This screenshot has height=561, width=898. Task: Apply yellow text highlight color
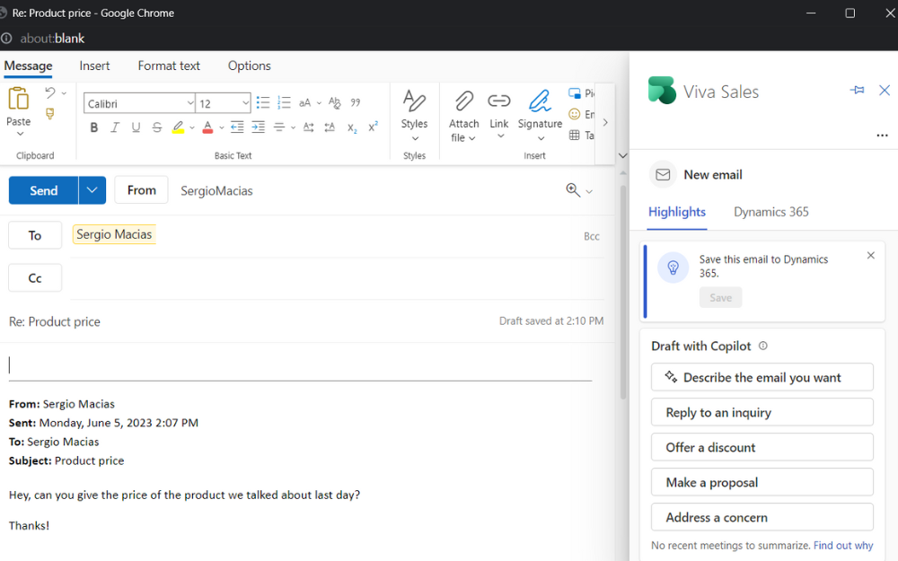(178, 127)
